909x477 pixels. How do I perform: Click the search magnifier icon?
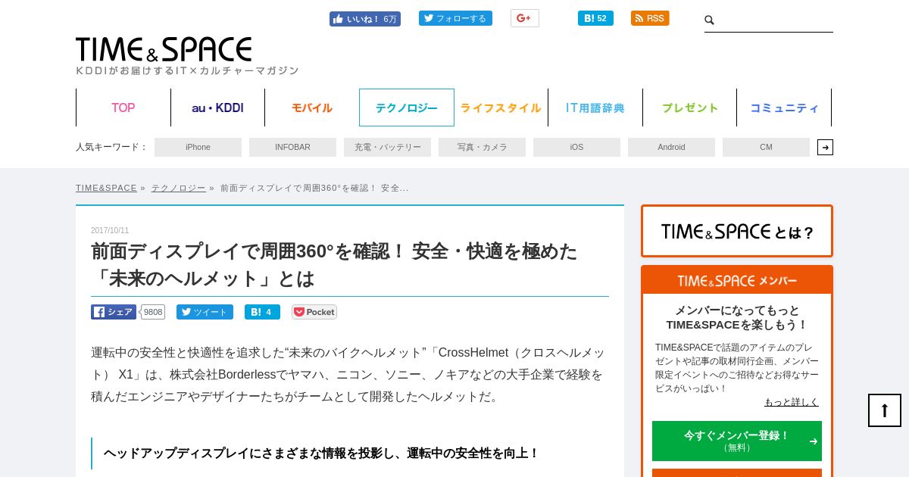coord(710,20)
